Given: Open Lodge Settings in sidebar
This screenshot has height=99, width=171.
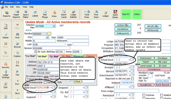Looking at the screenshot, I should click(6, 75).
